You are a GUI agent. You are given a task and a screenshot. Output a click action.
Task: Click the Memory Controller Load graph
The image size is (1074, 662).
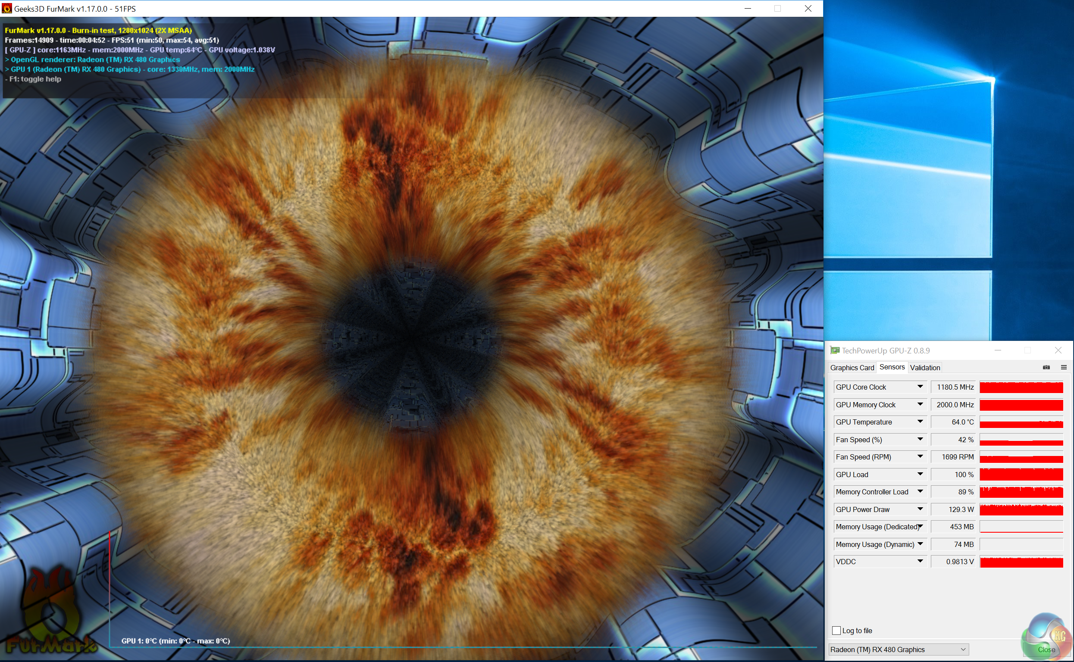pyautogui.click(x=1021, y=492)
